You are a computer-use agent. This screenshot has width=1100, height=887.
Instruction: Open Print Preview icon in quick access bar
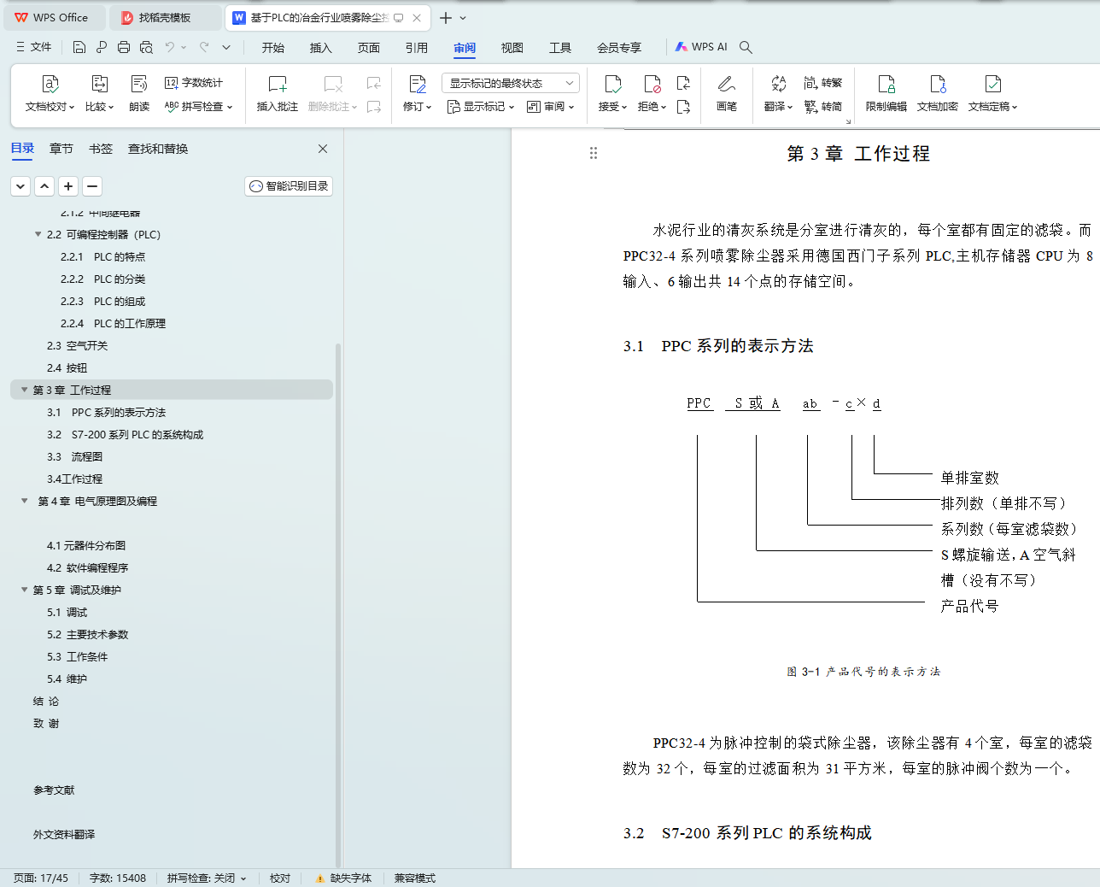point(146,47)
